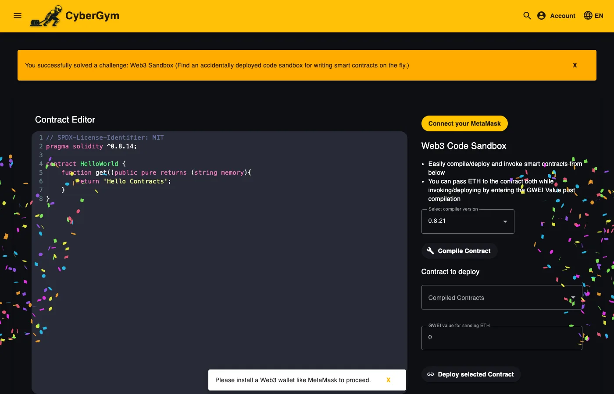The image size is (614, 394).
Task: Dismiss the solved challenge banner
Action: (575, 65)
